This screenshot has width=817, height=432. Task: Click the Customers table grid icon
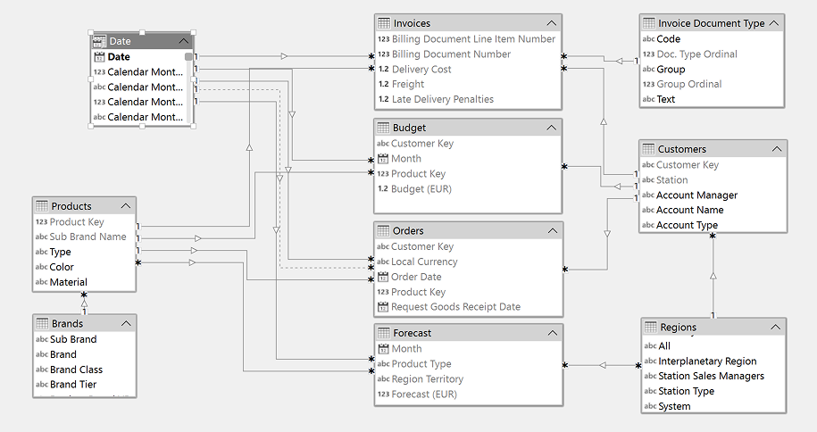648,149
